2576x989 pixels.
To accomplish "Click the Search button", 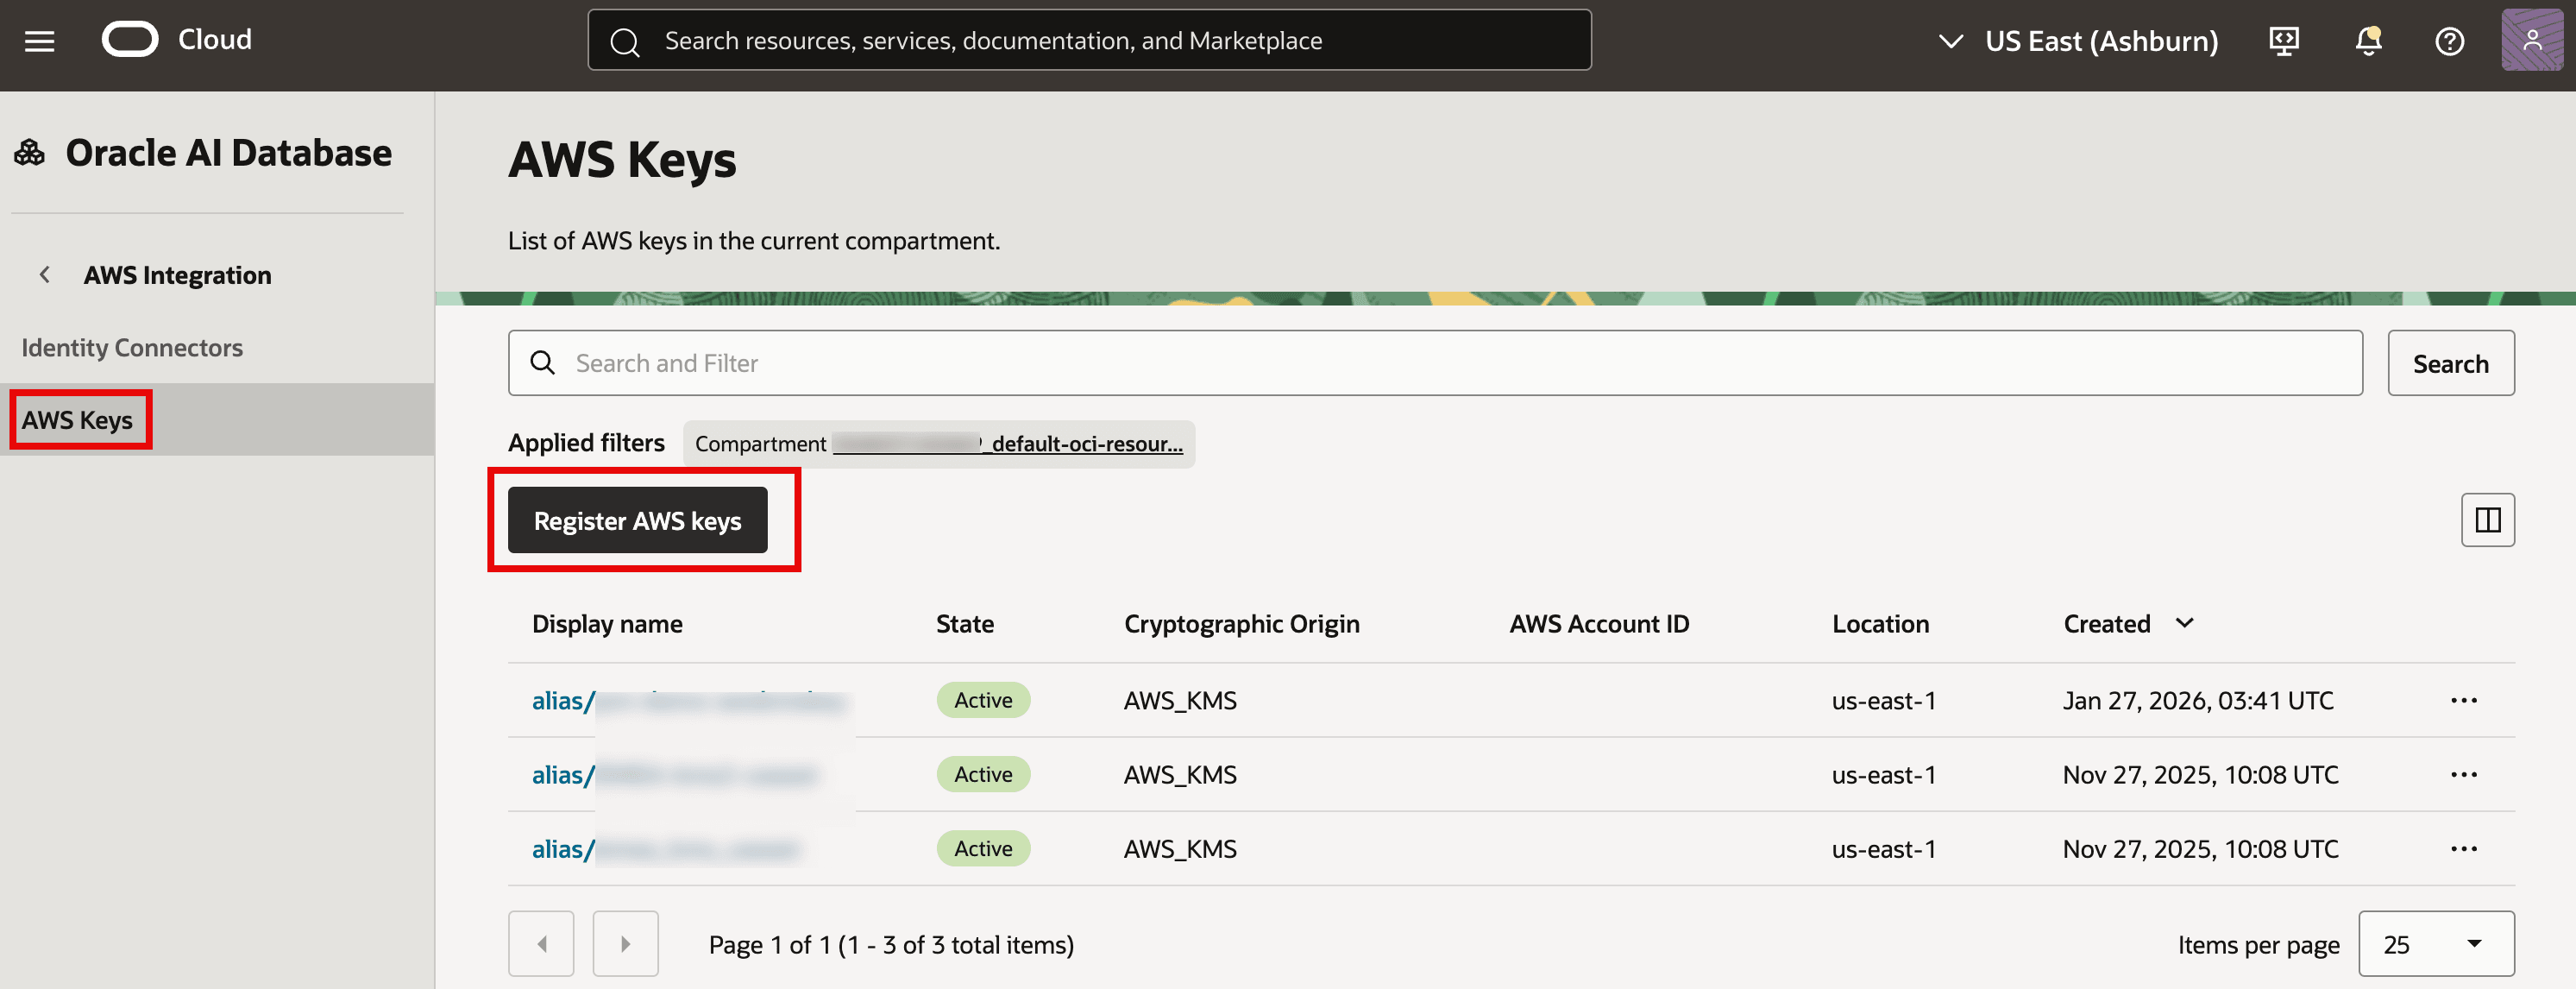I will [2450, 363].
